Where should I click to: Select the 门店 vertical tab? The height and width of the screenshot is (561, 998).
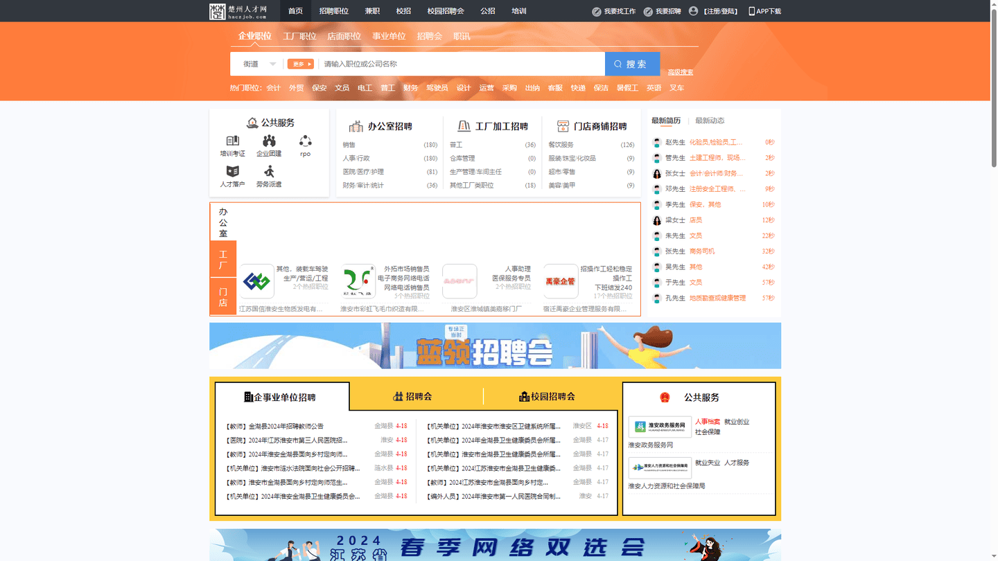[x=223, y=297]
